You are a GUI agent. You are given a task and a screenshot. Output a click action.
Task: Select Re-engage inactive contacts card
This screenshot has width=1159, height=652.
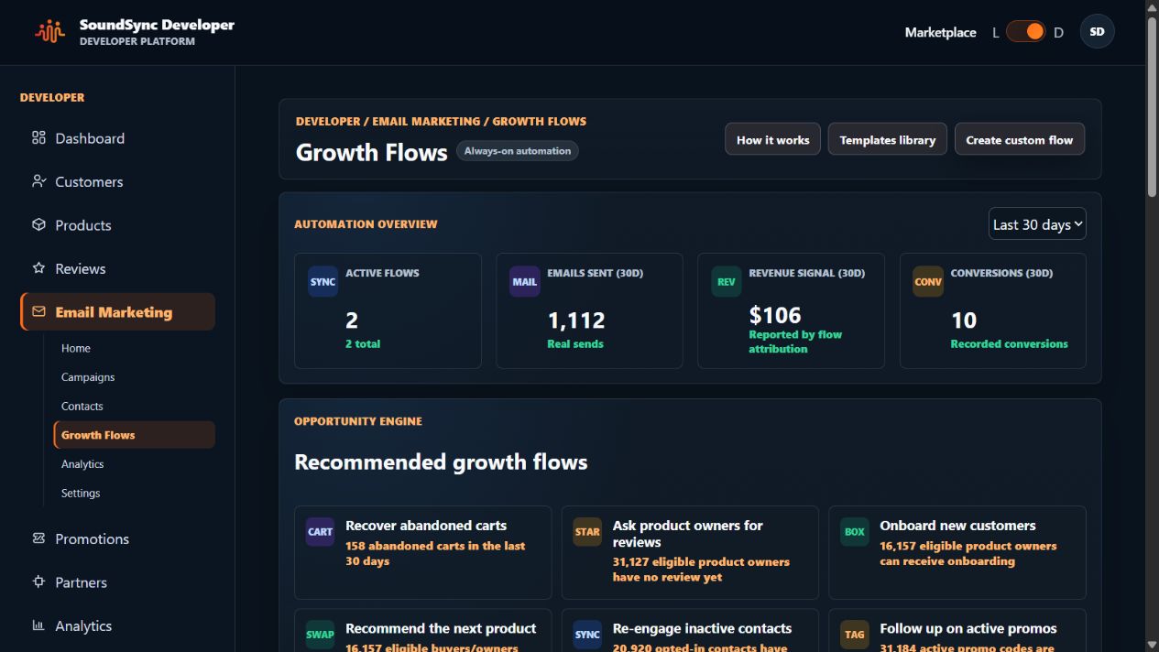690,631
